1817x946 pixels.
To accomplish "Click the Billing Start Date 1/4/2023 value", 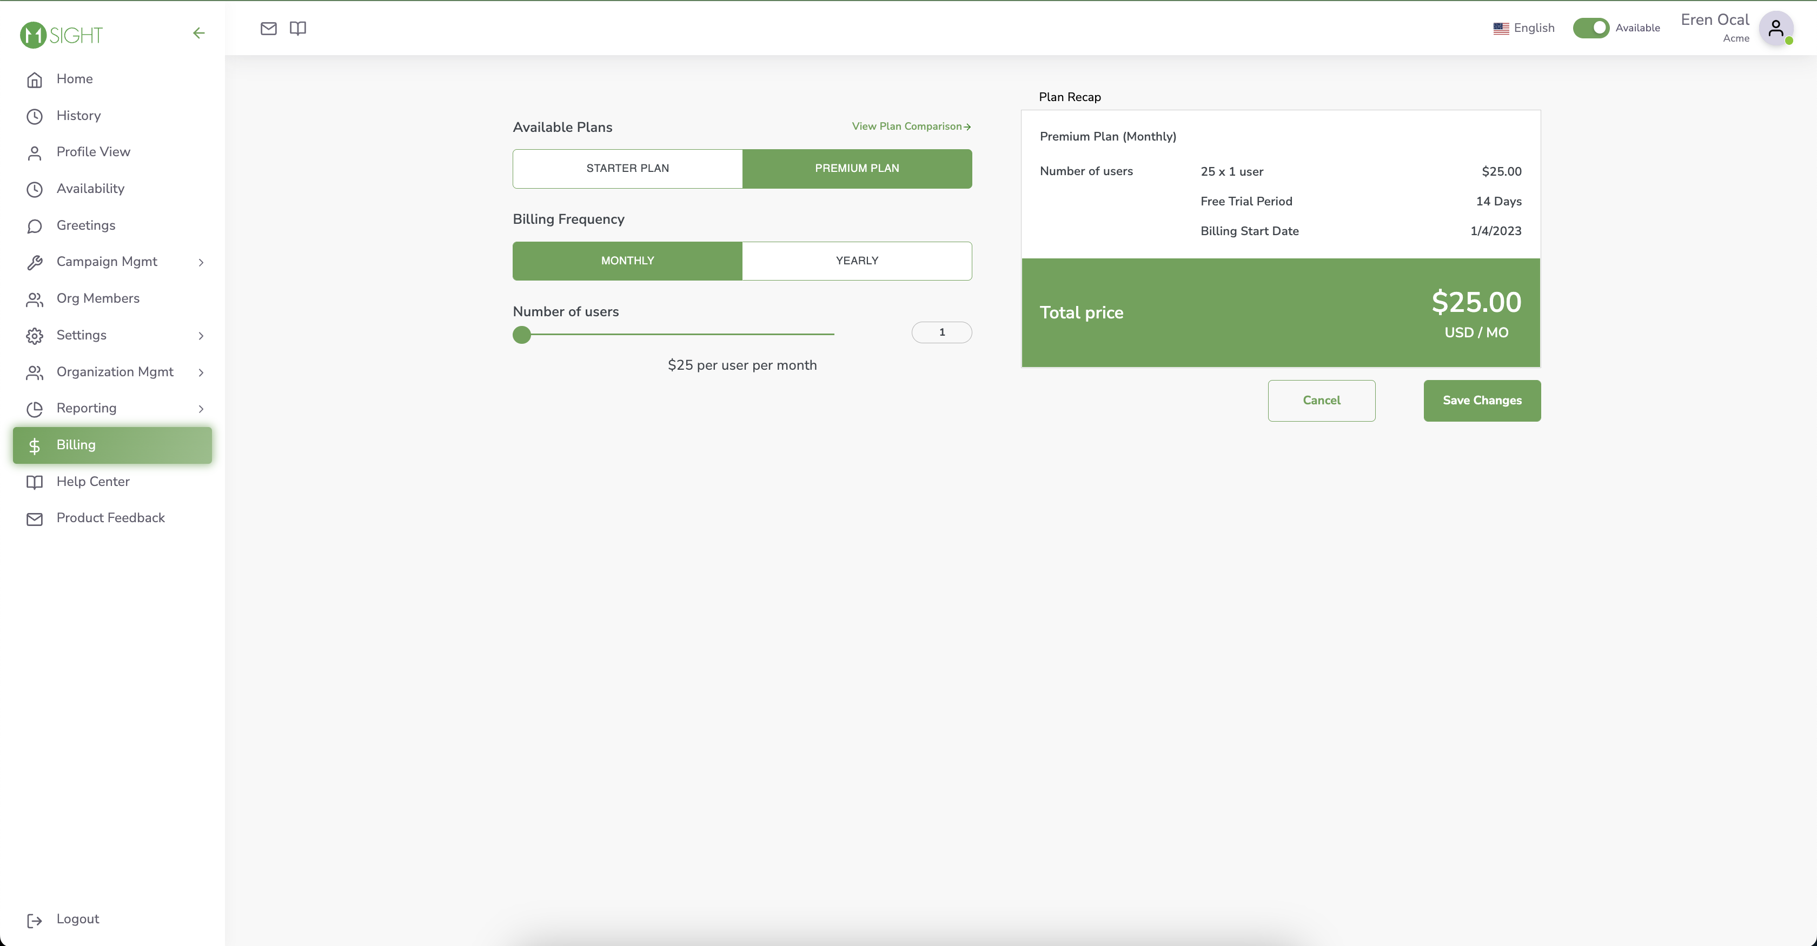I will 1495,231.
